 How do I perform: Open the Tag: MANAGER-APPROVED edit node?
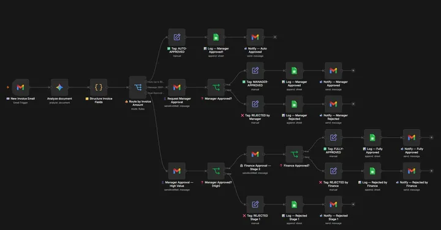(255, 70)
